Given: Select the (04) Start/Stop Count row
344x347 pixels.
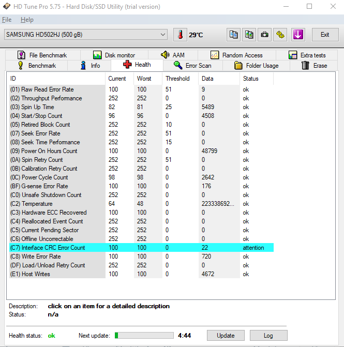Looking at the screenshot, I should [x=141, y=116].
